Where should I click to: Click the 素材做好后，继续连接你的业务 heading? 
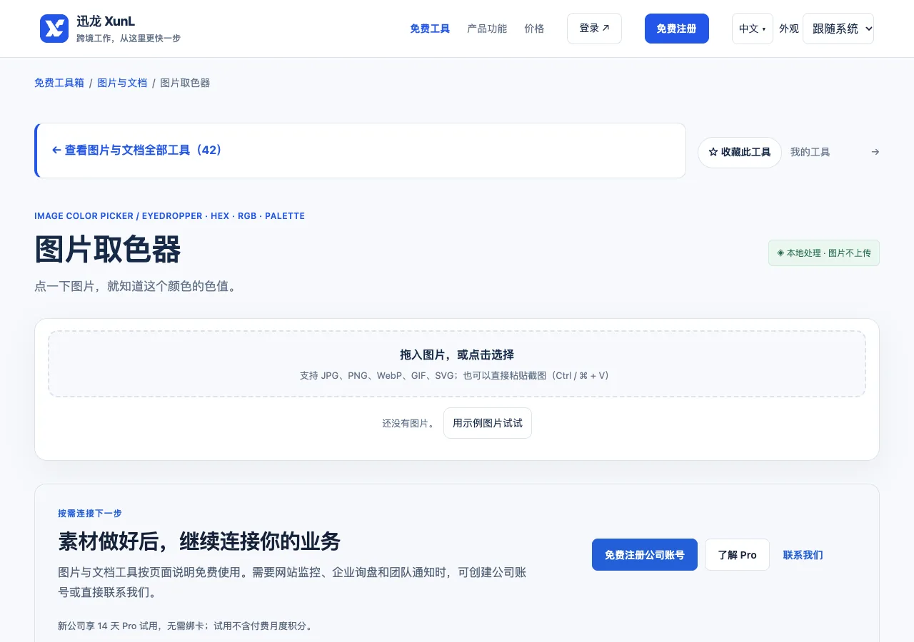coord(199,541)
